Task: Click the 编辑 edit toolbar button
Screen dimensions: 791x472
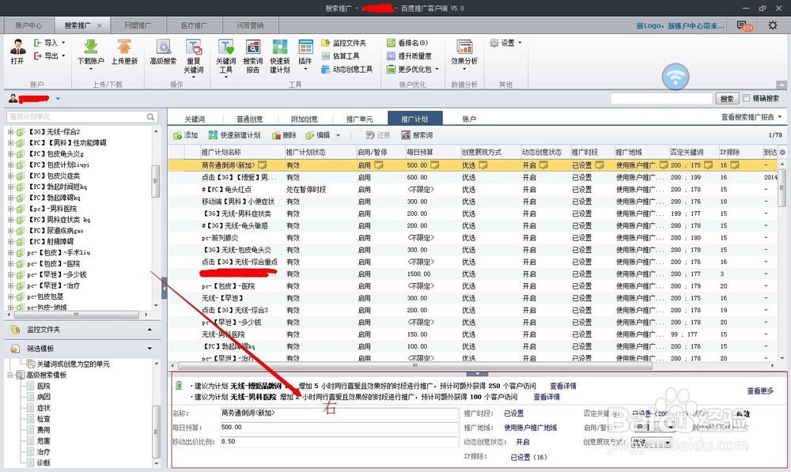Action: [317, 135]
